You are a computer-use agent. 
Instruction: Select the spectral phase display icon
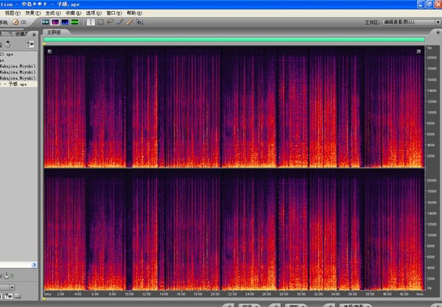(75, 22)
